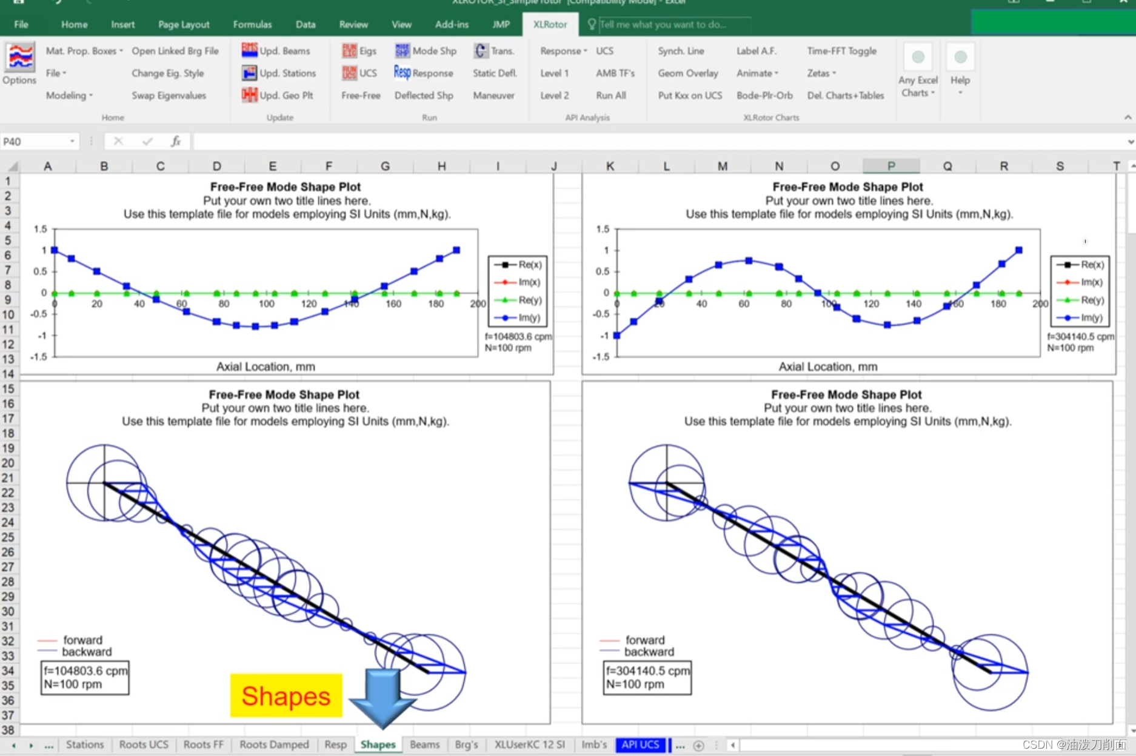Viewport: 1136px width, 756px height.
Task: Click the Response run icon
Action: click(402, 73)
